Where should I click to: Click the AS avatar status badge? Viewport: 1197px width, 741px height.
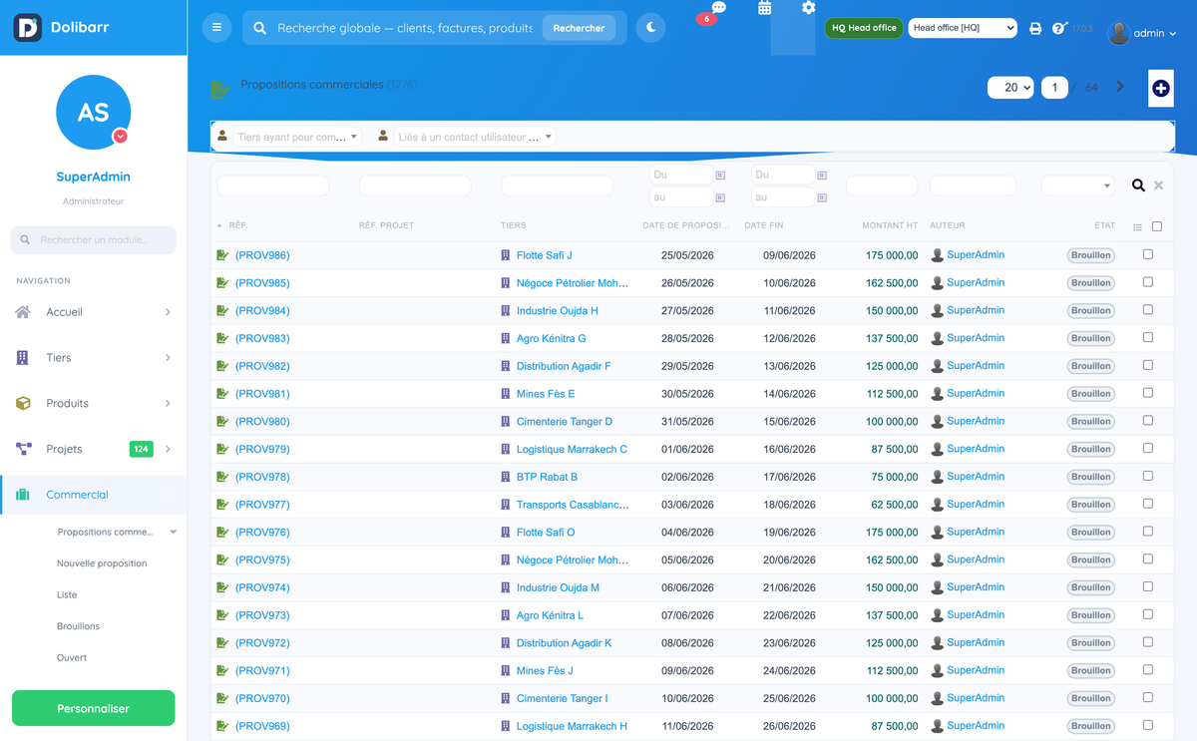click(x=120, y=137)
